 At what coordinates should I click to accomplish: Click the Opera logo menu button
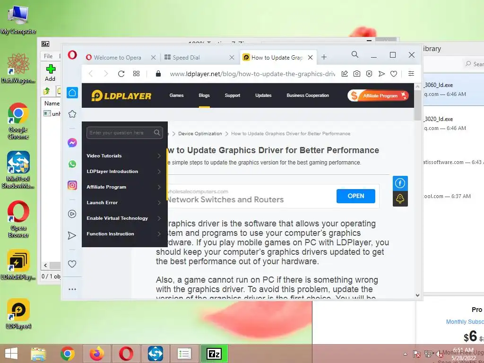click(72, 55)
